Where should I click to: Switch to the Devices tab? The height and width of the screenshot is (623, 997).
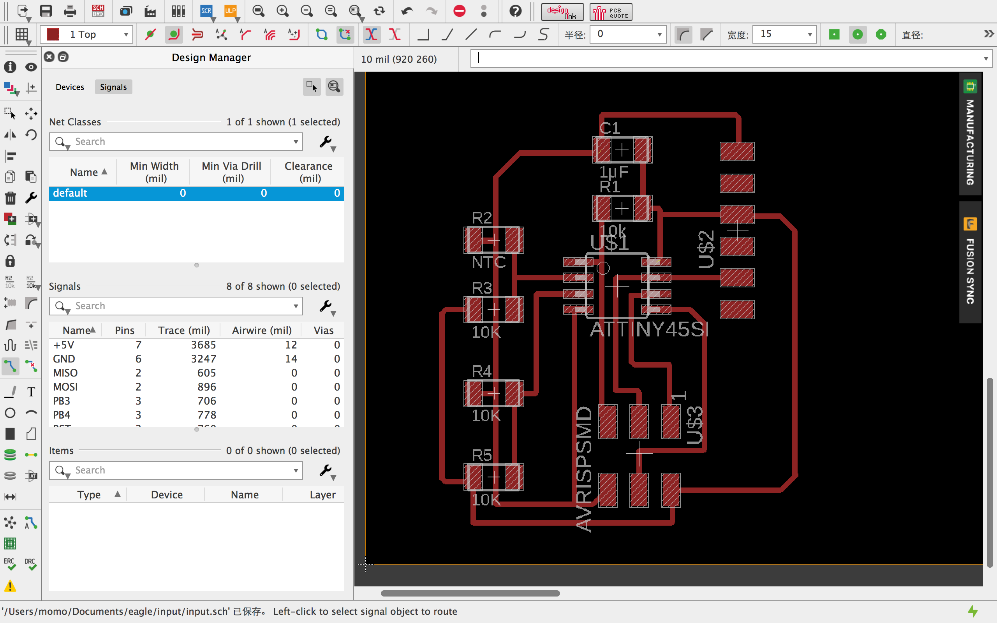click(70, 87)
